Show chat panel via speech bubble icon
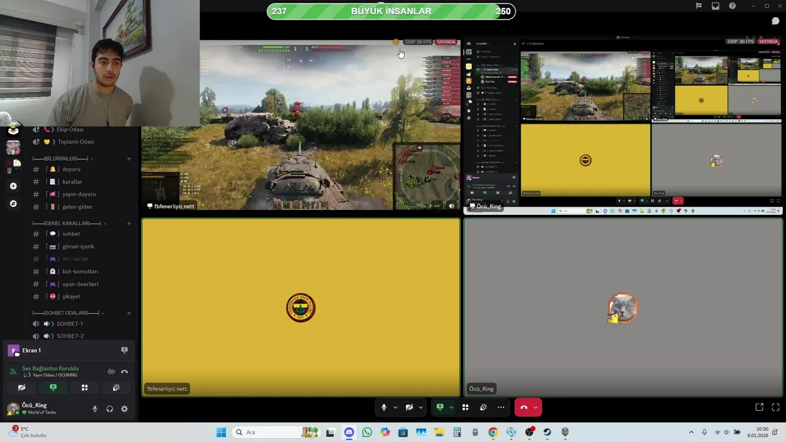 click(x=775, y=21)
